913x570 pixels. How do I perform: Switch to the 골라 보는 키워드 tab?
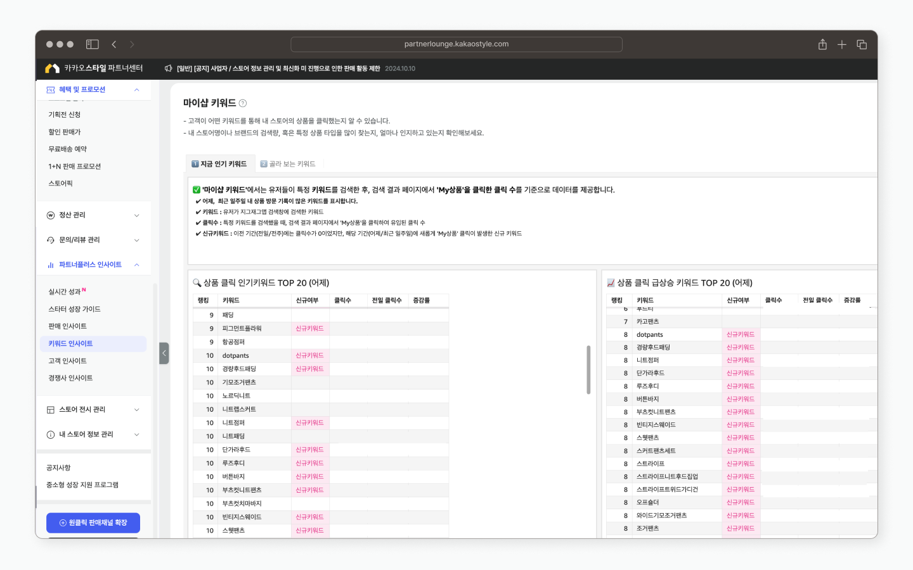pyautogui.click(x=288, y=164)
